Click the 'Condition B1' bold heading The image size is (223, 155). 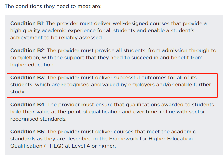27,23
